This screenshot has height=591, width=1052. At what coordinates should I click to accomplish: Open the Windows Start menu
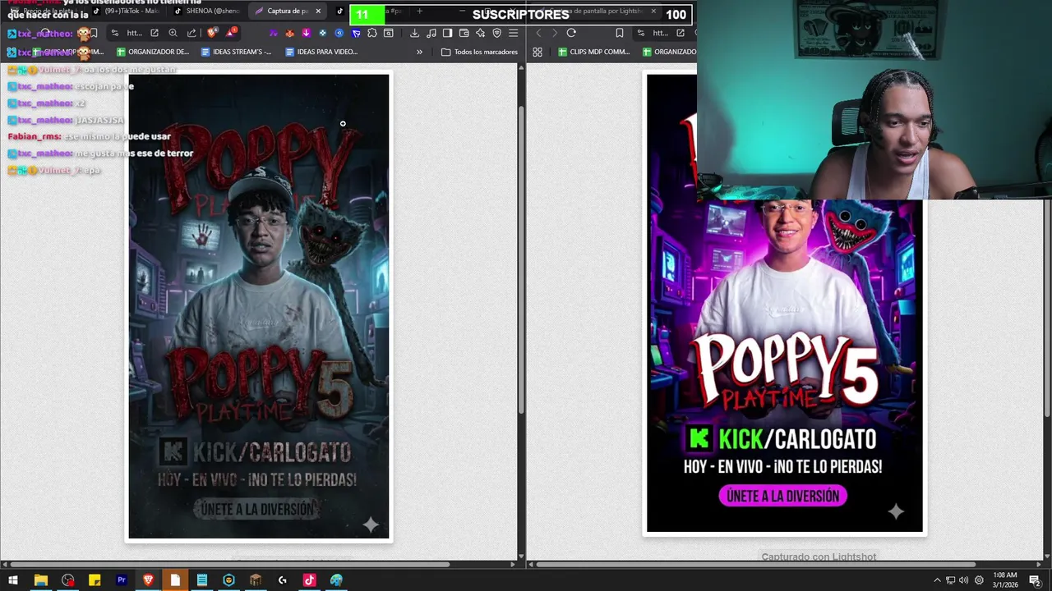[13, 580]
